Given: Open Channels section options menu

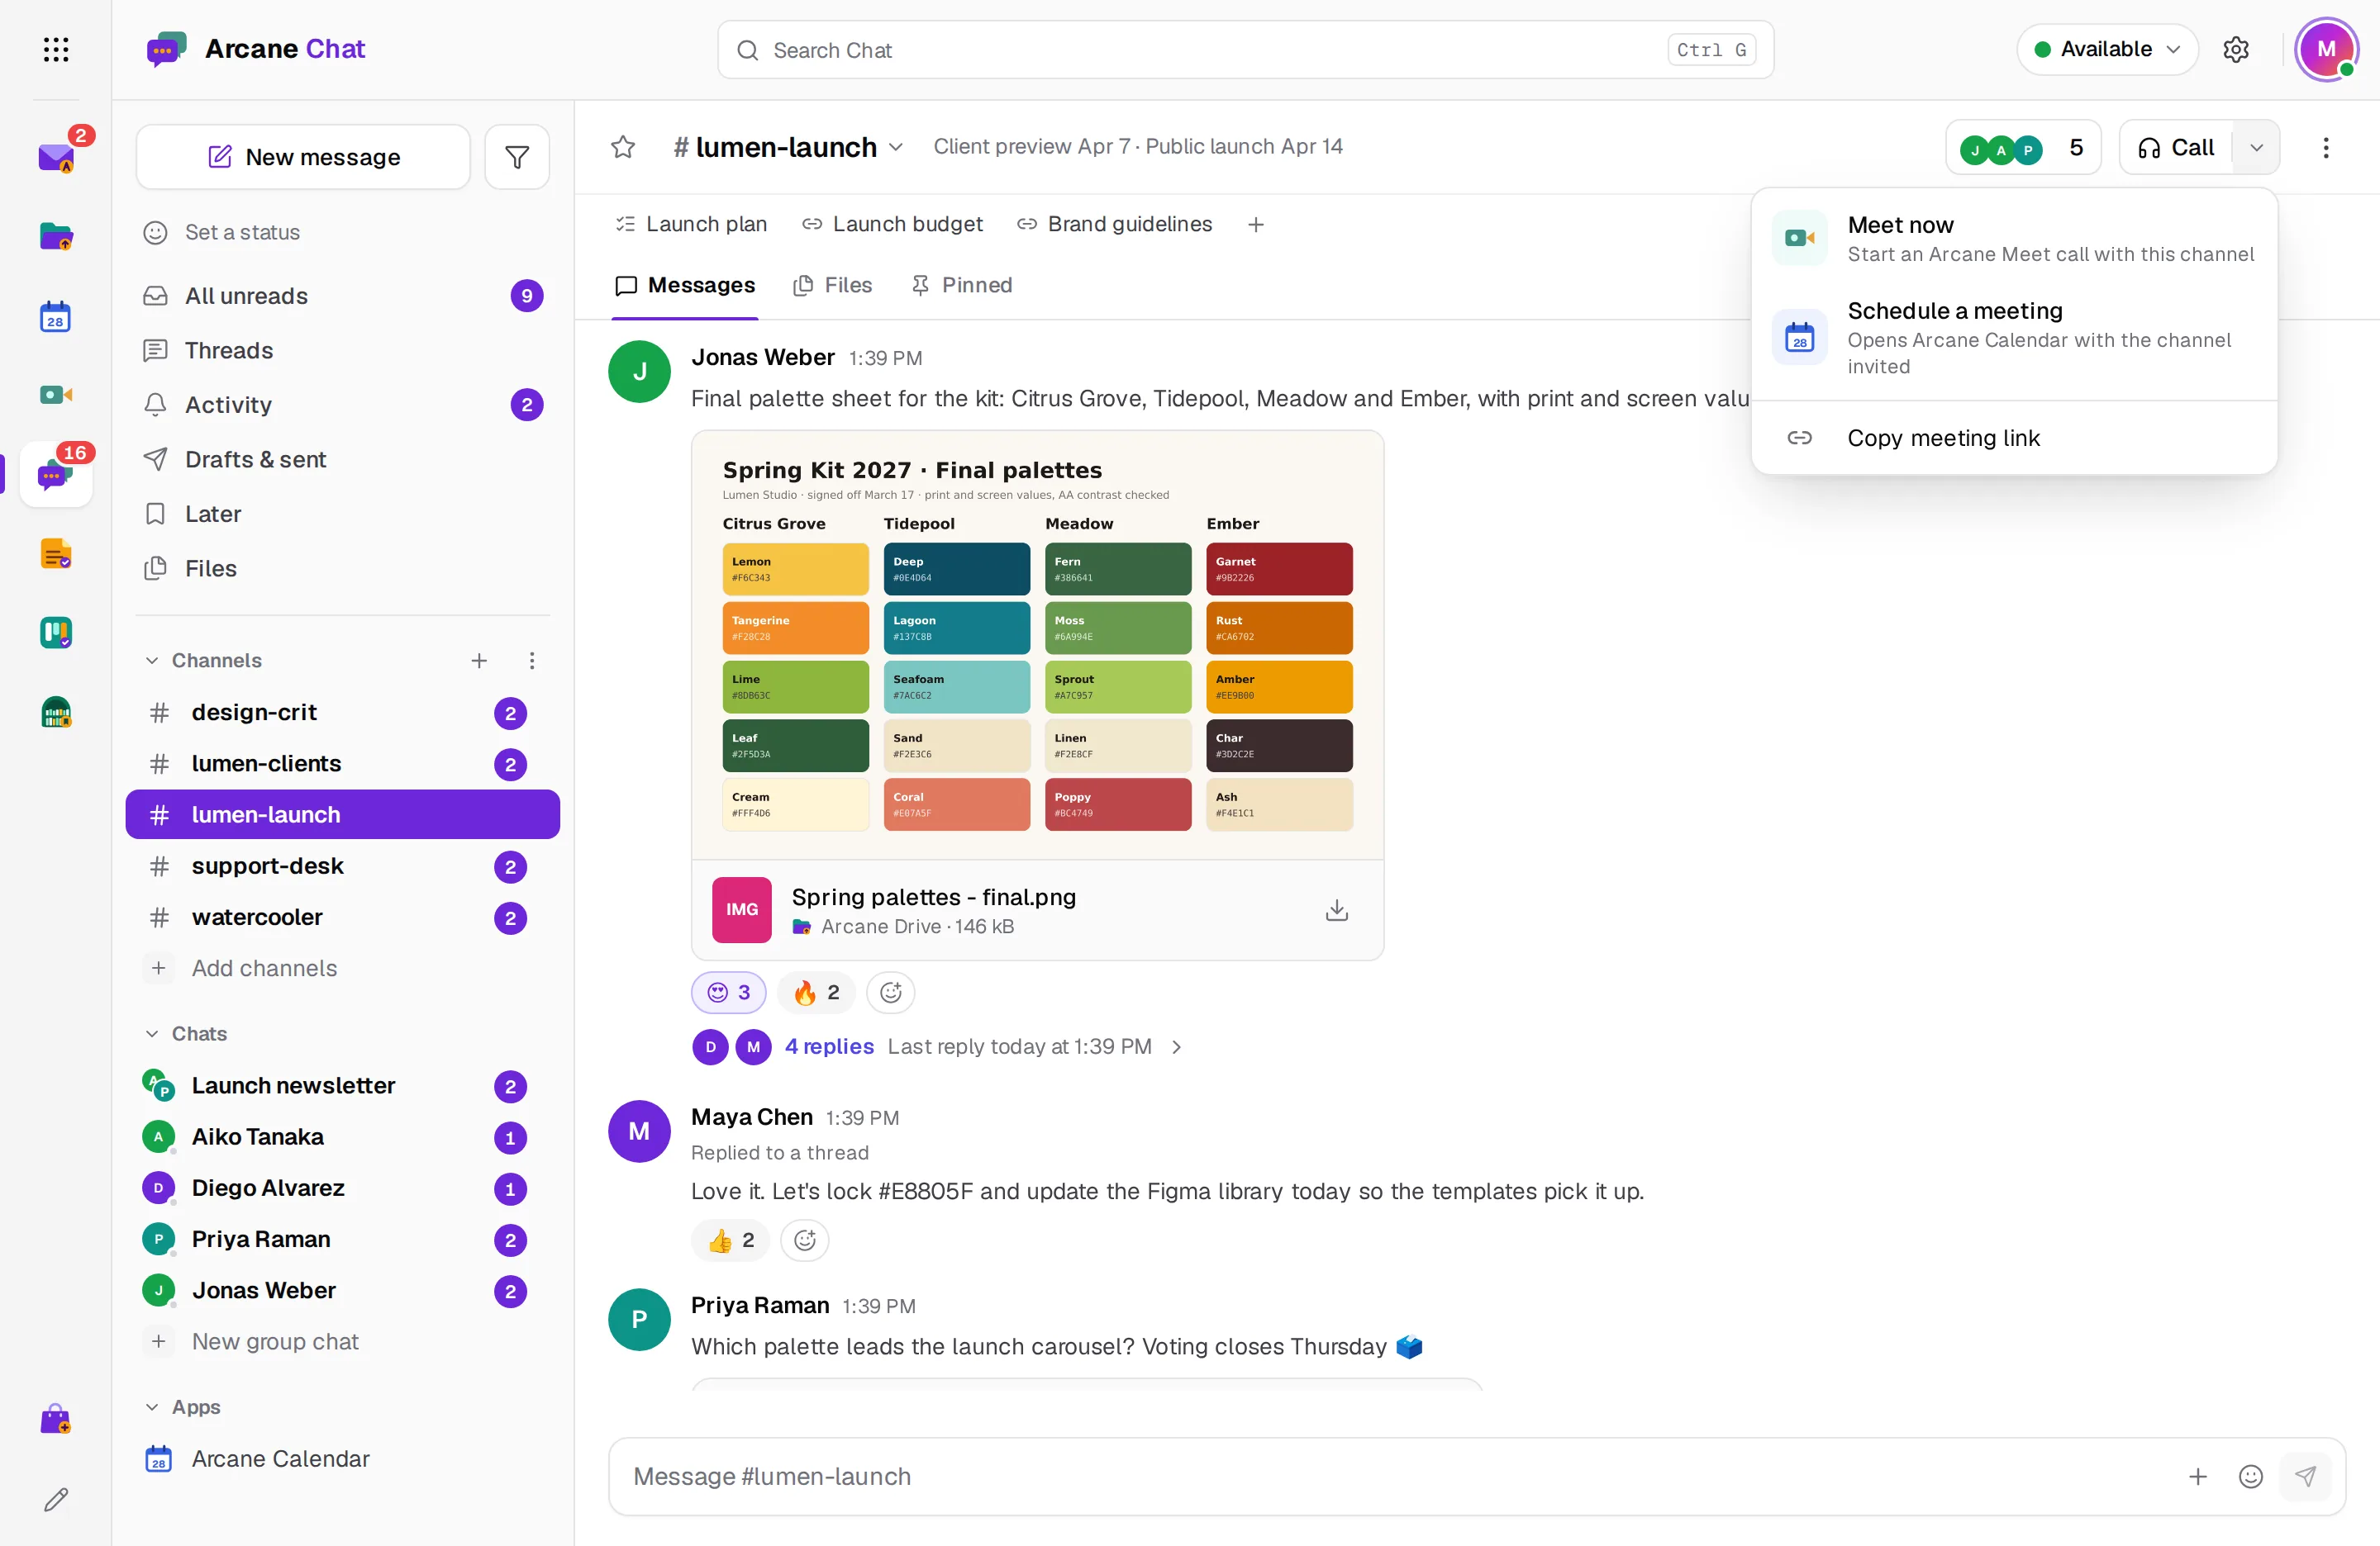Looking at the screenshot, I should click(x=532, y=661).
